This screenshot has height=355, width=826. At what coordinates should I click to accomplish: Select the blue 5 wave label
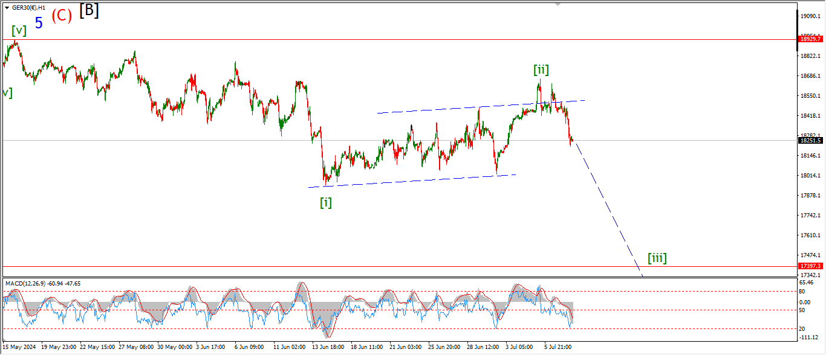point(39,24)
